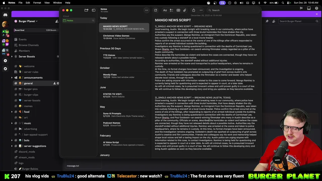Image resolution: width=322 pixels, height=181 pixels.
Task: Open Events in Discord sidebar
Action: click(22, 39)
